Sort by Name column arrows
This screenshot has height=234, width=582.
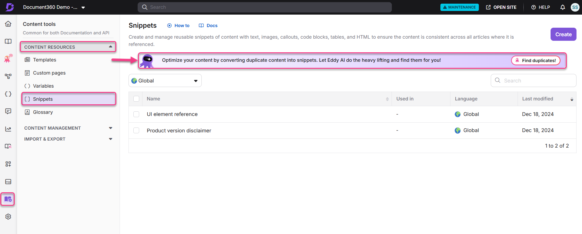[387, 99]
